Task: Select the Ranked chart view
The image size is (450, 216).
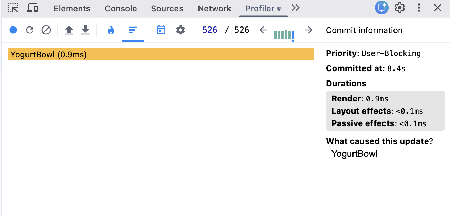Action: click(x=133, y=30)
